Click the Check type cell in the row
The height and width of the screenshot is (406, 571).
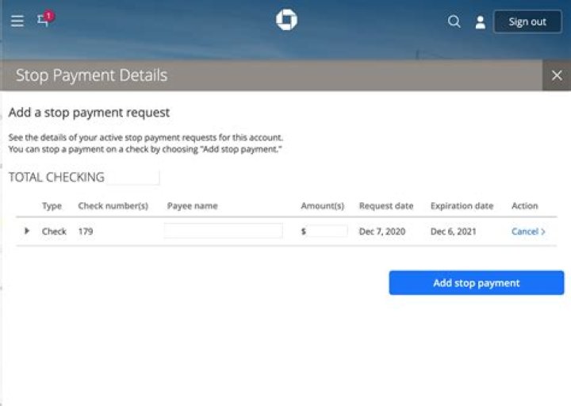pos(54,232)
